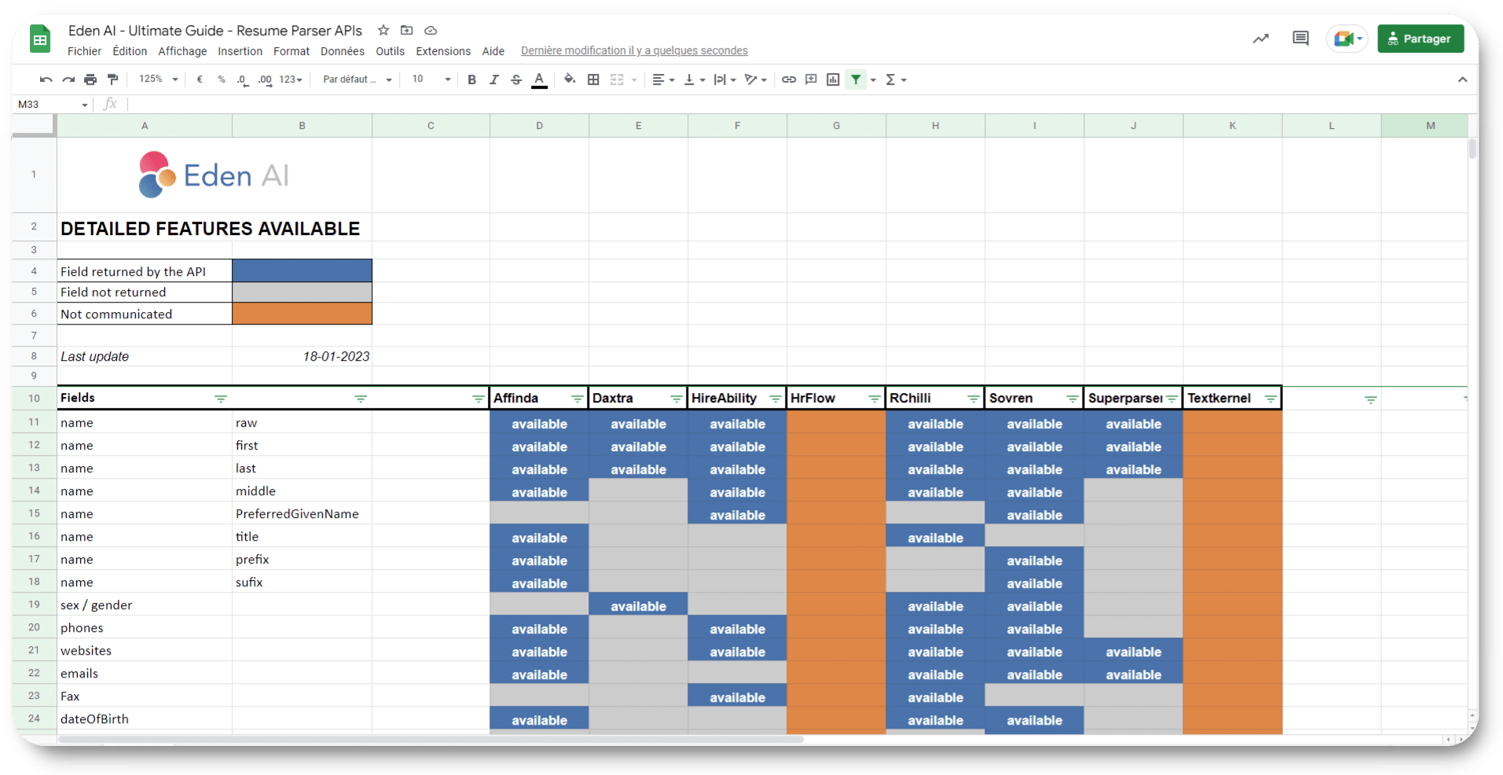Open the 123 number formats dropdown
The width and height of the screenshot is (1503, 775).
291,79
